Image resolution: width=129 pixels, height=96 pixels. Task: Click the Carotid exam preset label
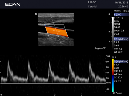point(92,6)
